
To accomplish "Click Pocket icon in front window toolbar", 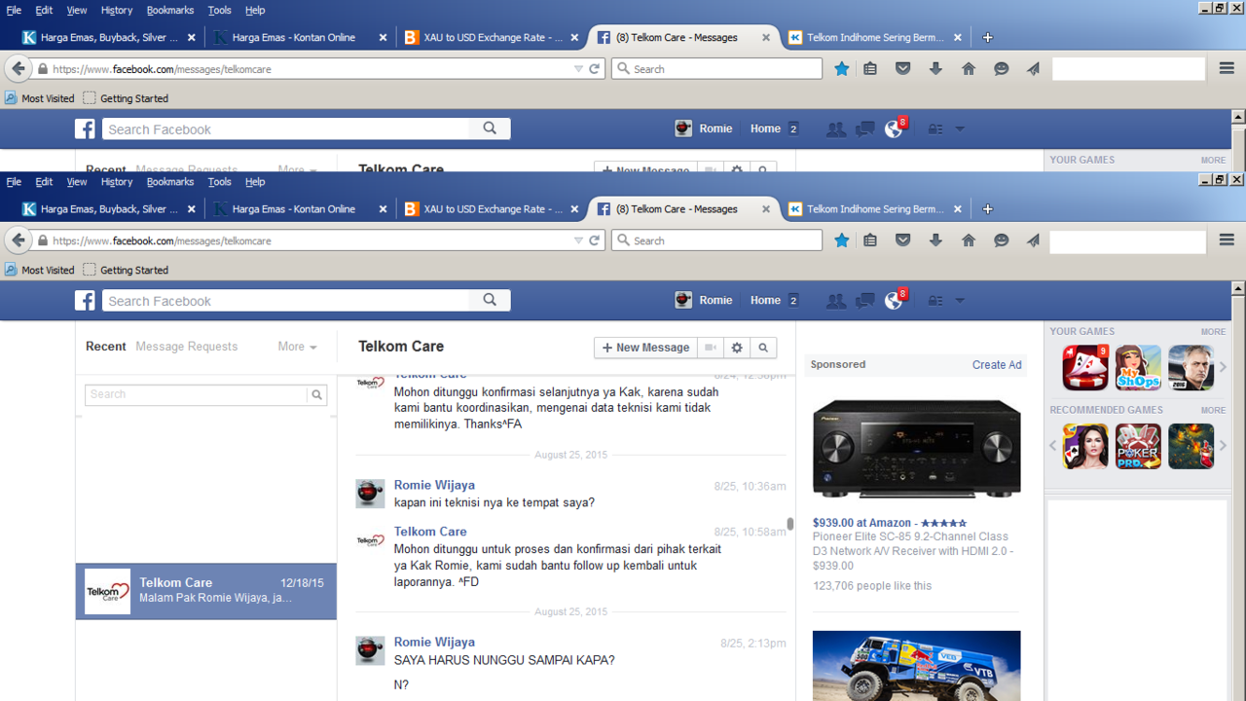I will pos(903,240).
